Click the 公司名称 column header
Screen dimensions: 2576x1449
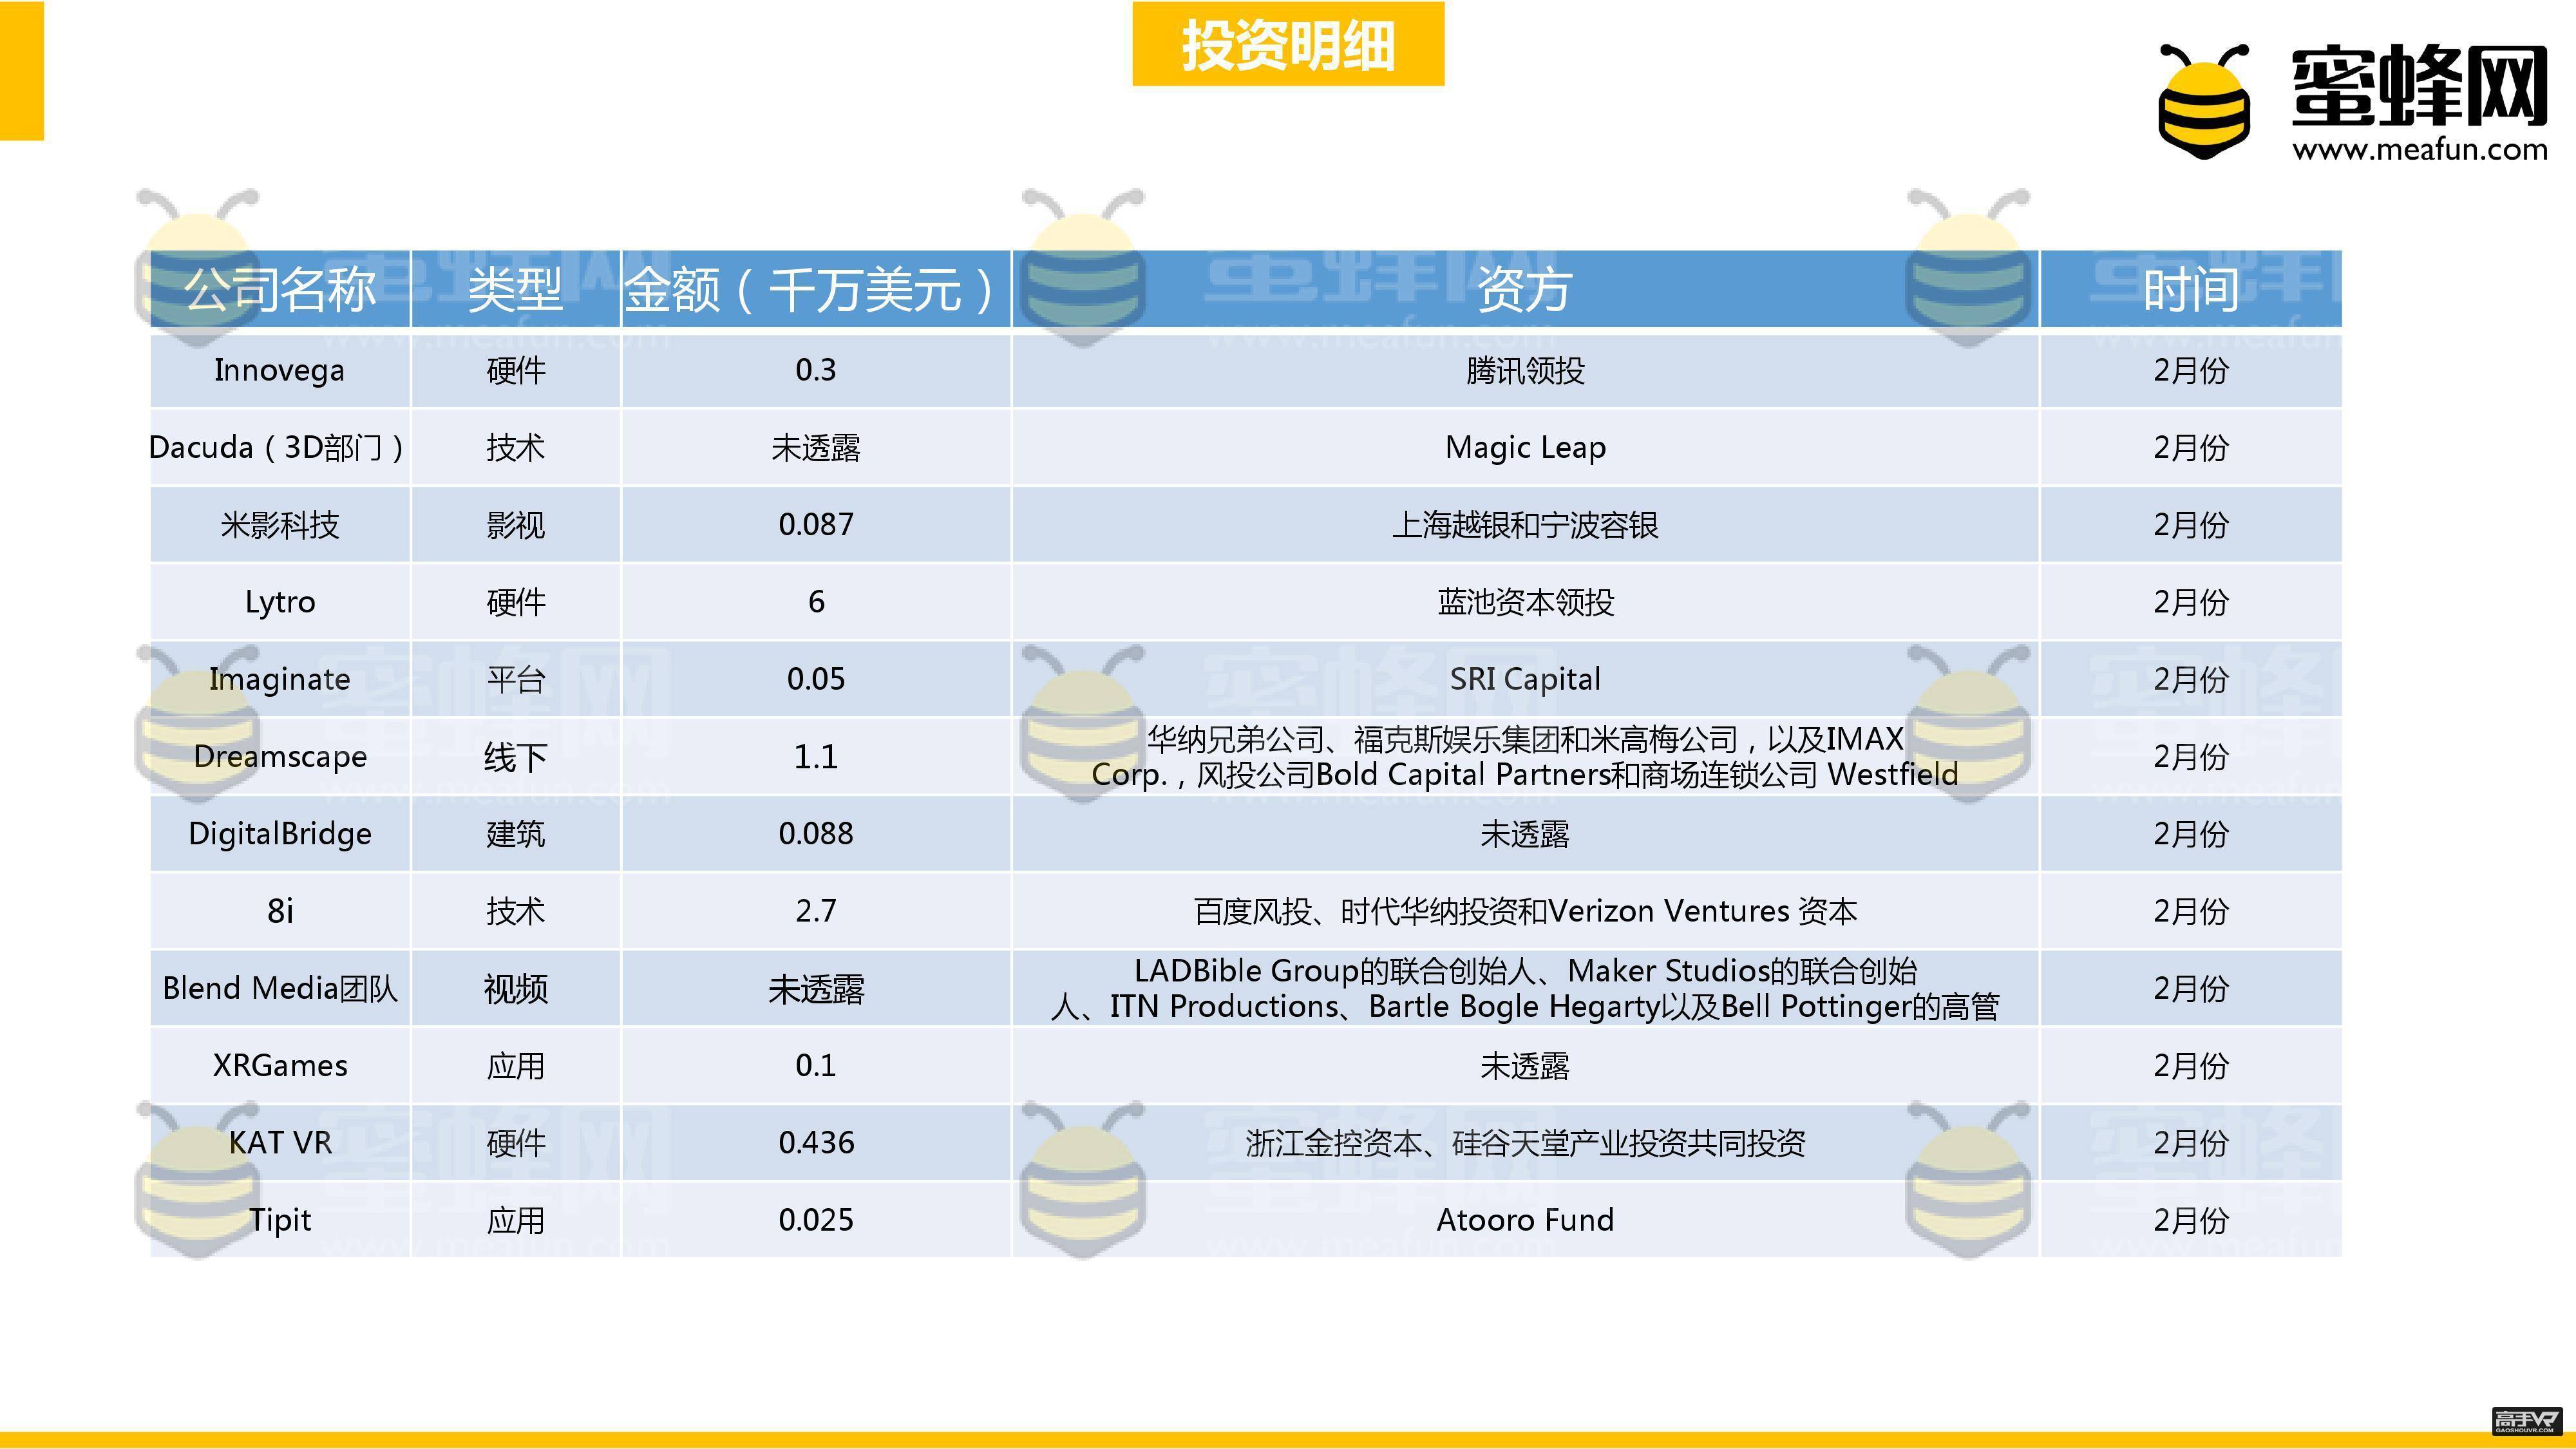pyautogui.click(x=280, y=289)
